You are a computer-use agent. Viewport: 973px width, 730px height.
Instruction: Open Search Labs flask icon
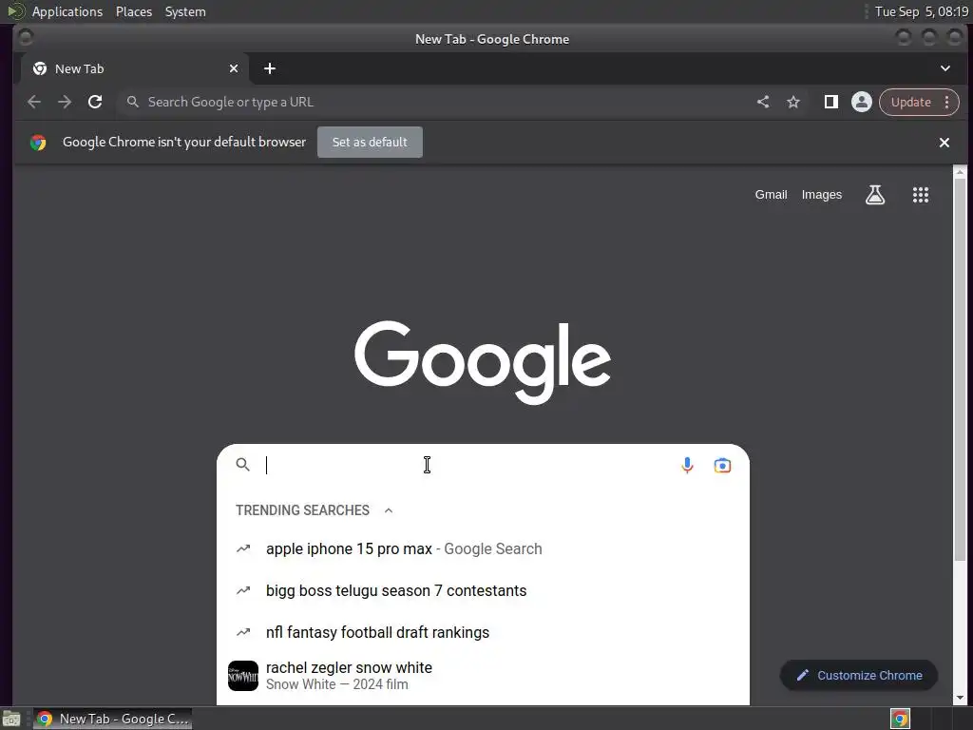point(875,195)
